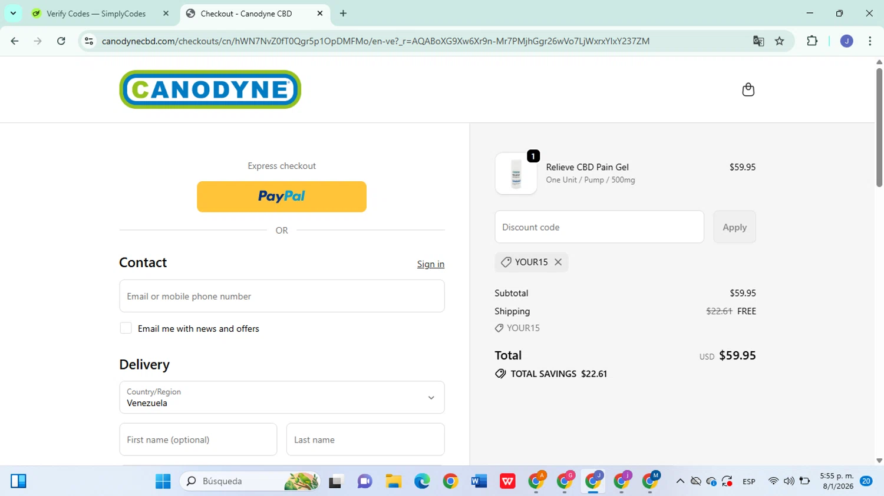Close the Checkout Canodyne CBD tab
The height and width of the screenshot is (496, 884).
pyautogui.click(x=320, y=14)
